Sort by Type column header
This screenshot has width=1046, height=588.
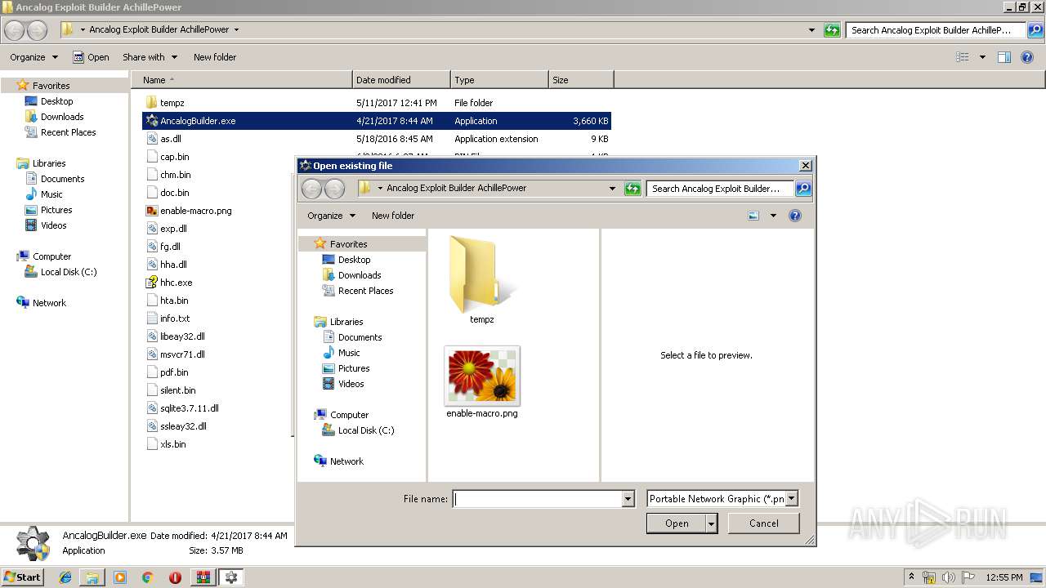(499, 80)
